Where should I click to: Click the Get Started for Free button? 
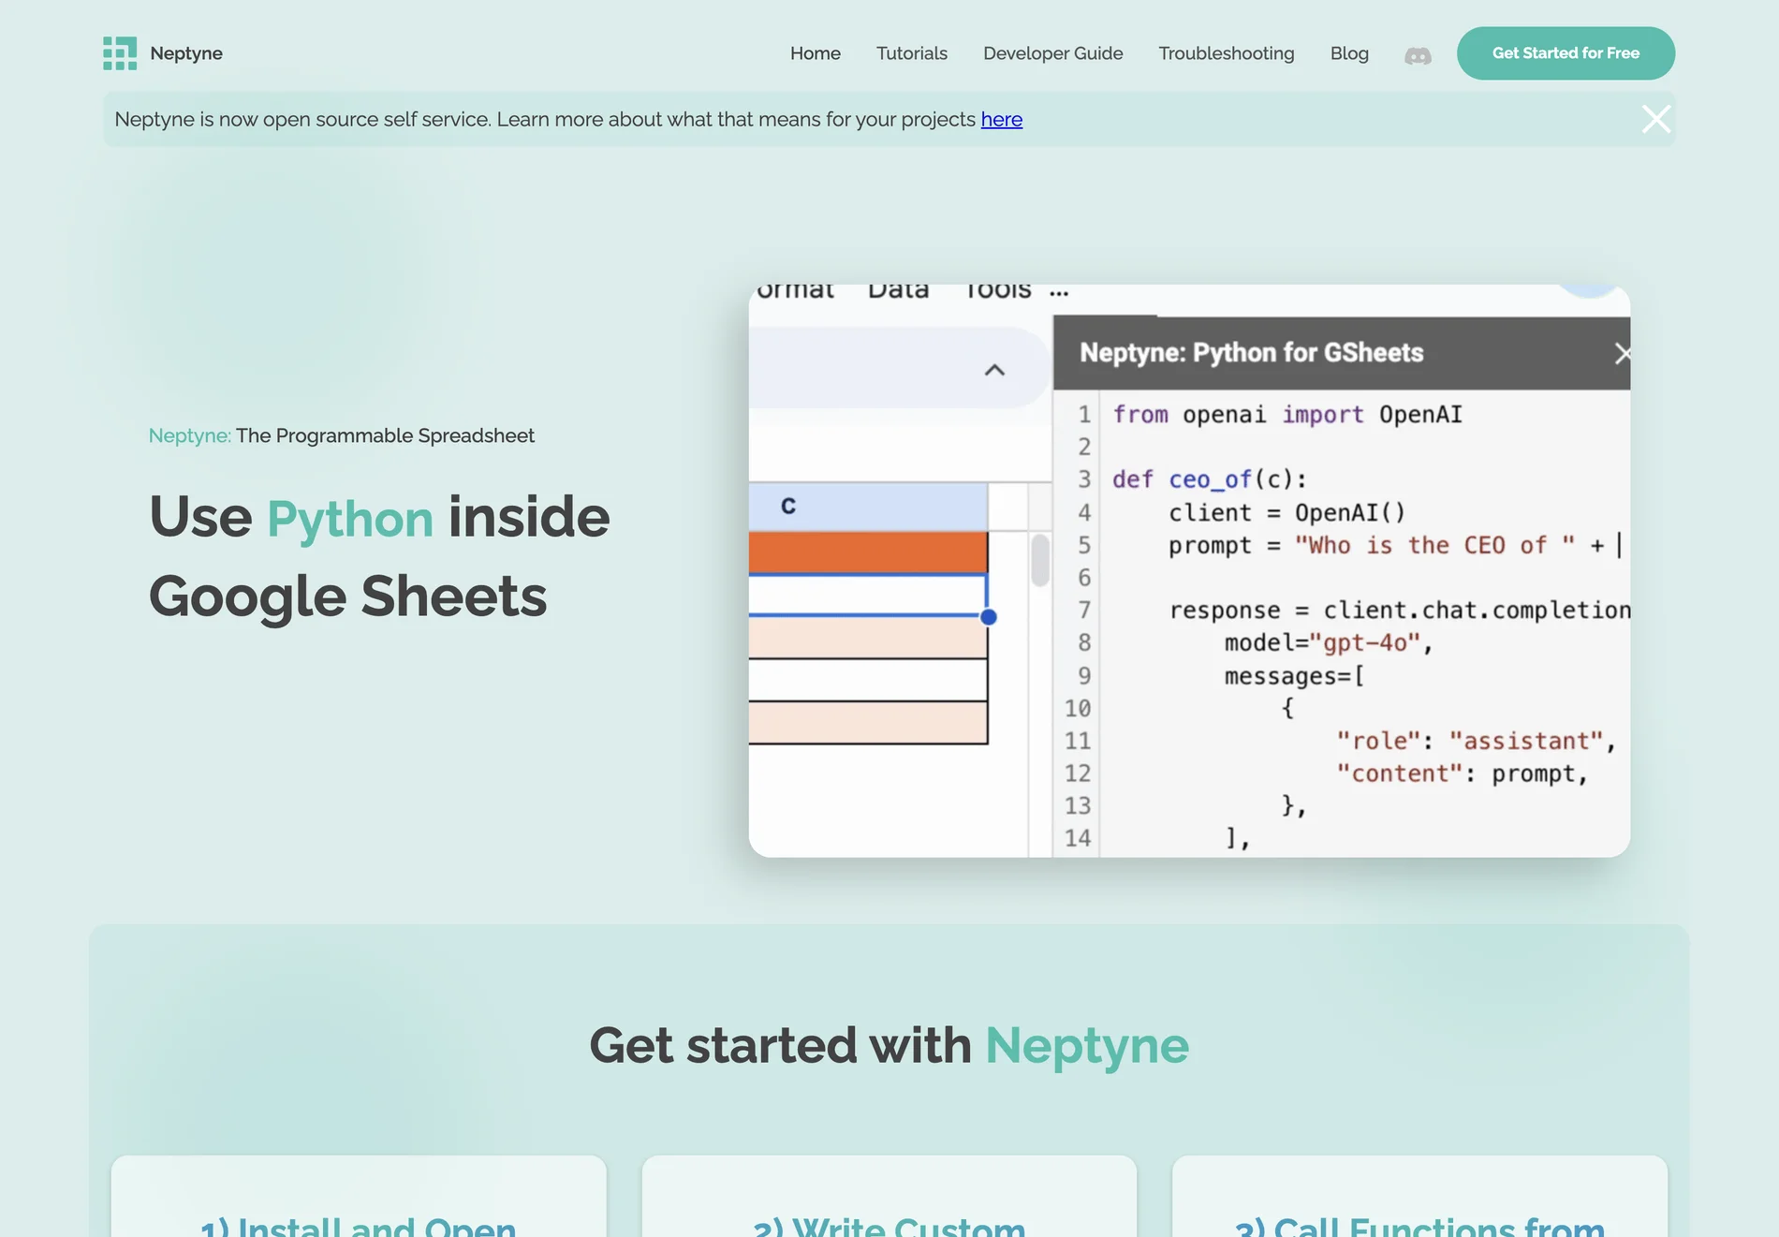1566,53
